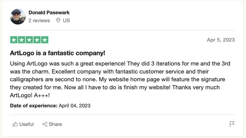Click the fourth green rating star
This screenshot has height=138, width=246.
tap(37, 40)
